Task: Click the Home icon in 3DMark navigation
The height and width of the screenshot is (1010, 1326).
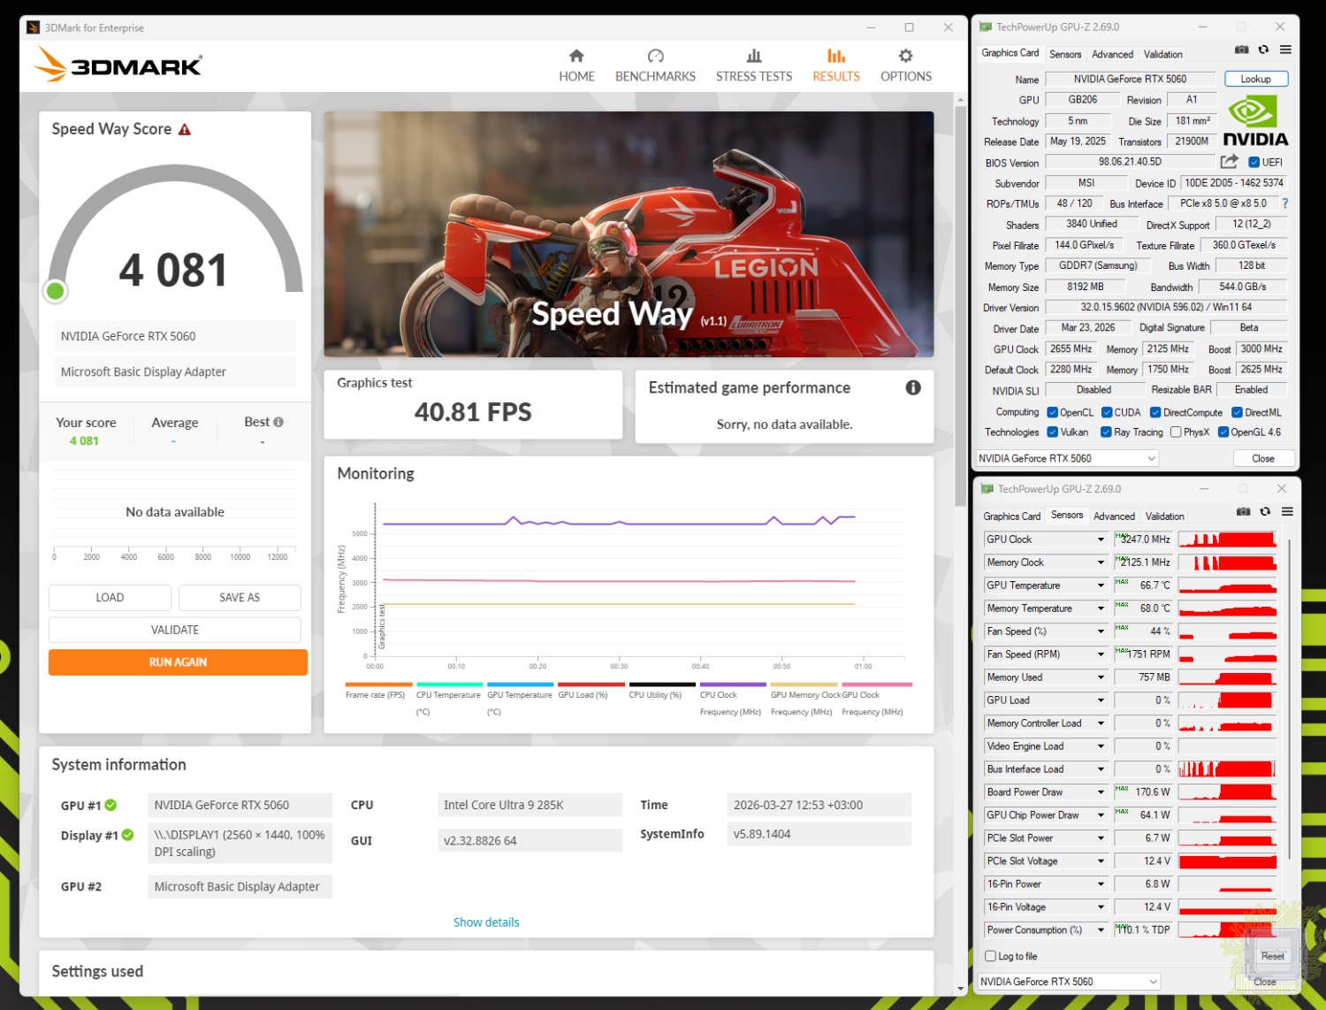Action: point(576,56)
